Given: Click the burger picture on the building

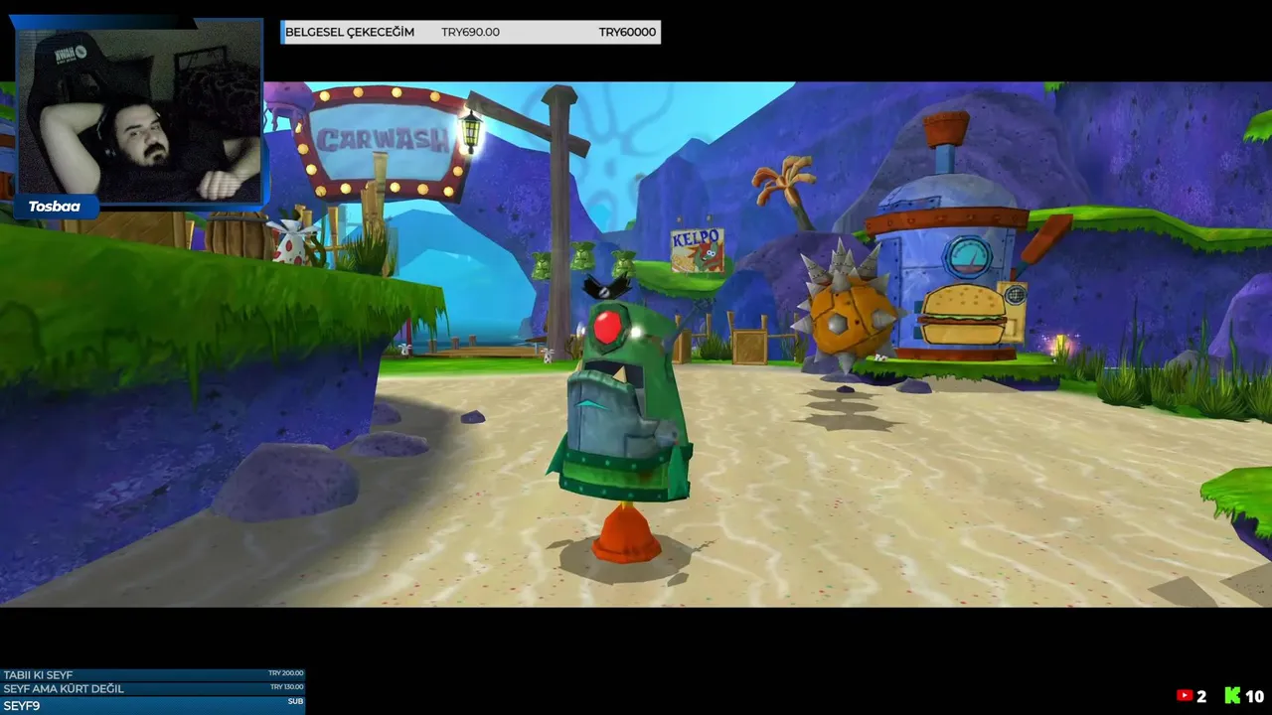Looking at the screenshot, I should [x=962, y=314].
